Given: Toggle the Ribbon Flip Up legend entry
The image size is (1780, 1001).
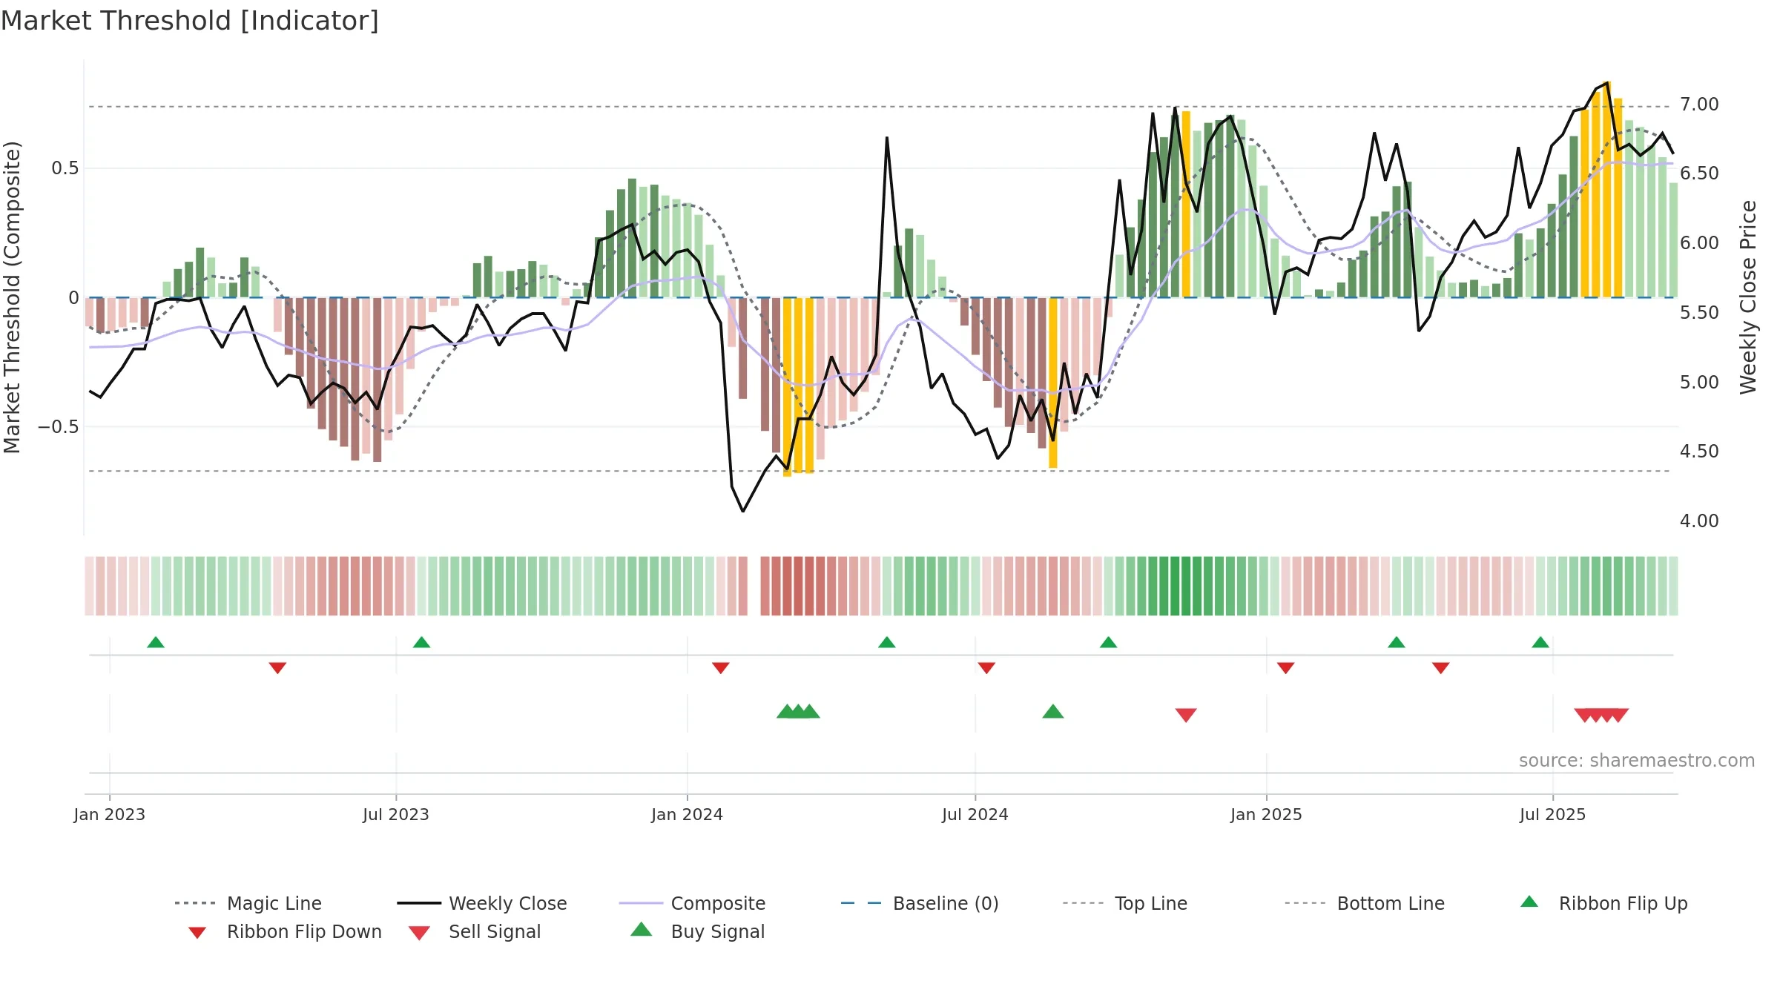Looking at the screenshot, I should [1603, 903].
